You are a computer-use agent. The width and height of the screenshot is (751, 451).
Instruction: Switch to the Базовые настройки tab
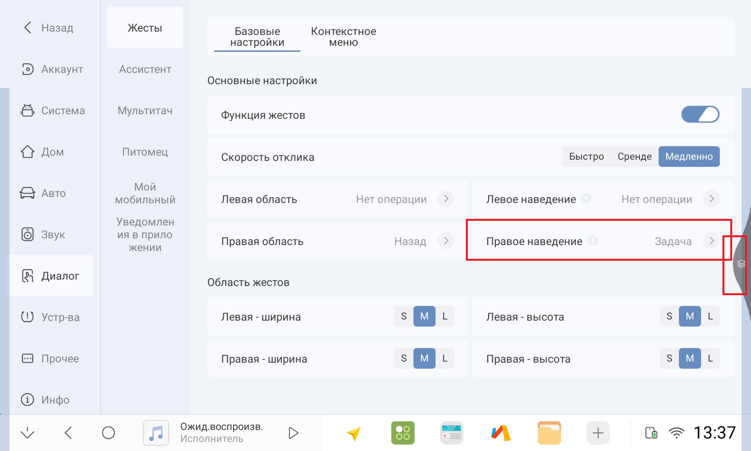(x=257, y=36)
